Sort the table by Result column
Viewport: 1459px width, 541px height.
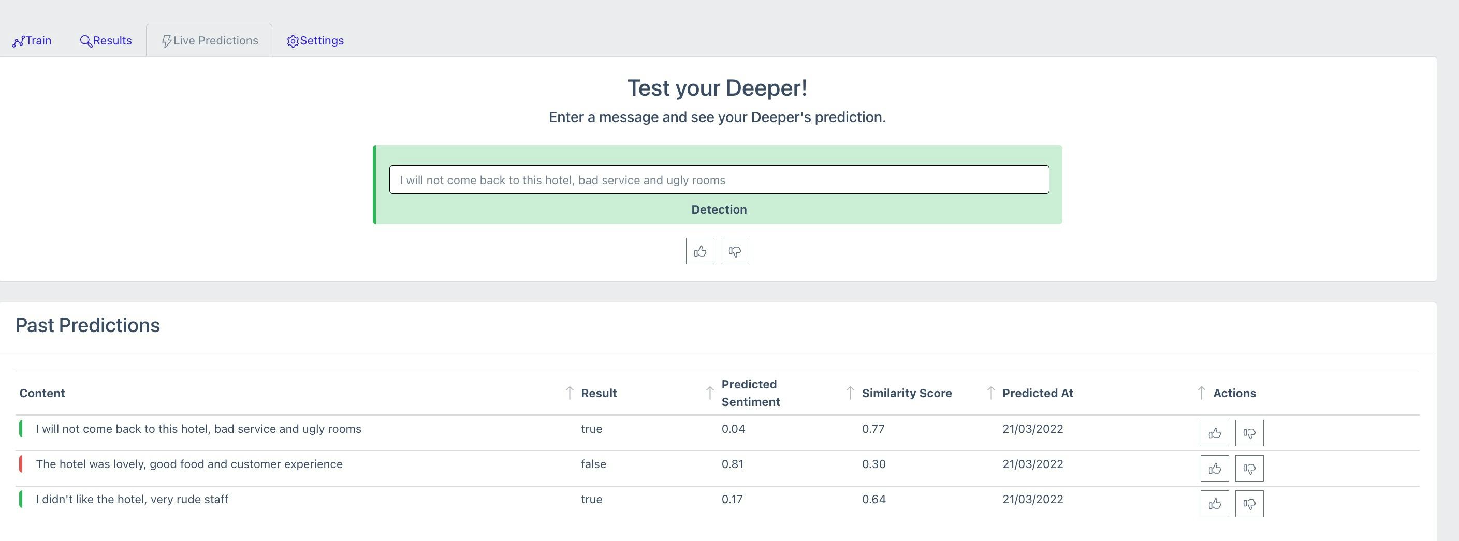click(x=570, y=393)
